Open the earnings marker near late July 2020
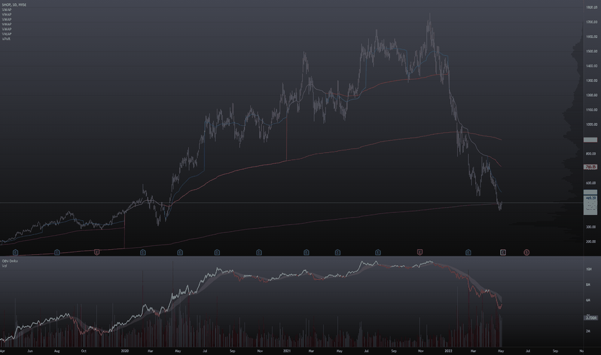 (217, 252)
